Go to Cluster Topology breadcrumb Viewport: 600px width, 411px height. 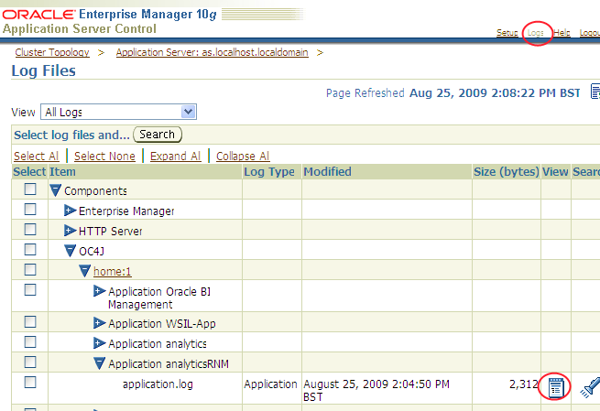click(52, 52)
